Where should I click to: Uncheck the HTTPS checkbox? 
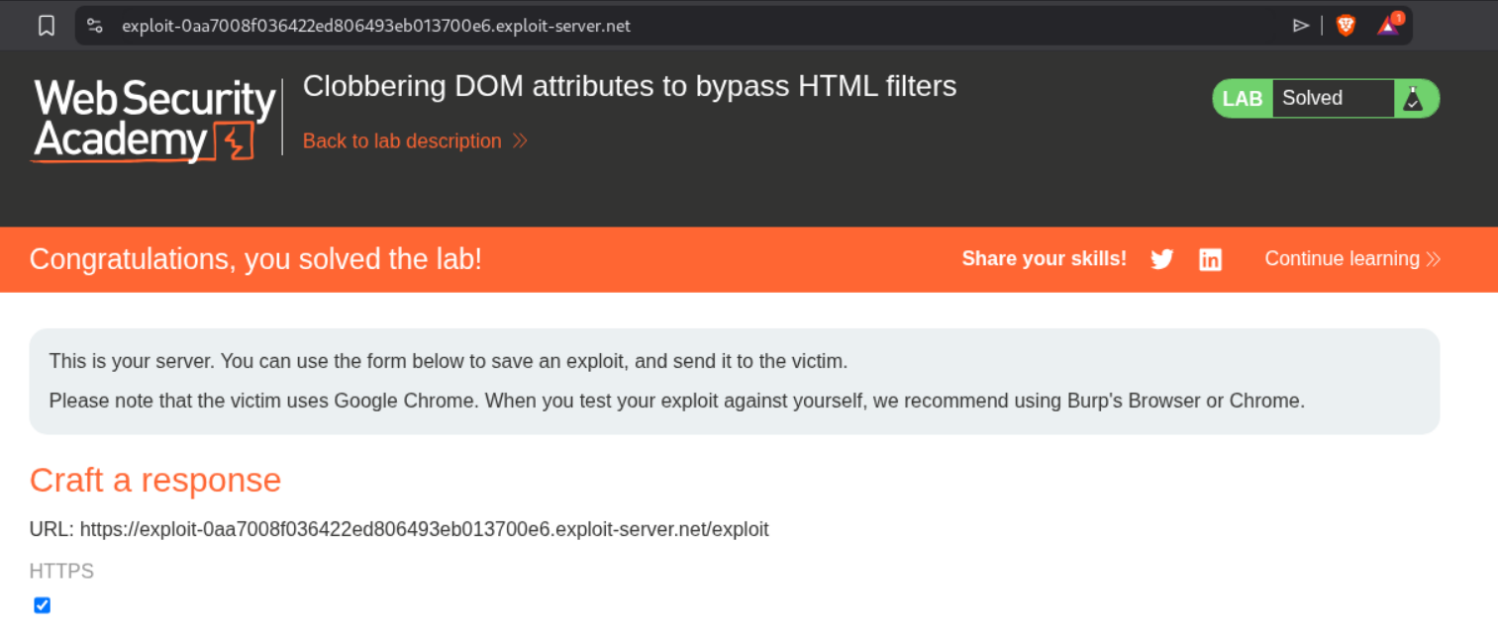coord(42,605)
